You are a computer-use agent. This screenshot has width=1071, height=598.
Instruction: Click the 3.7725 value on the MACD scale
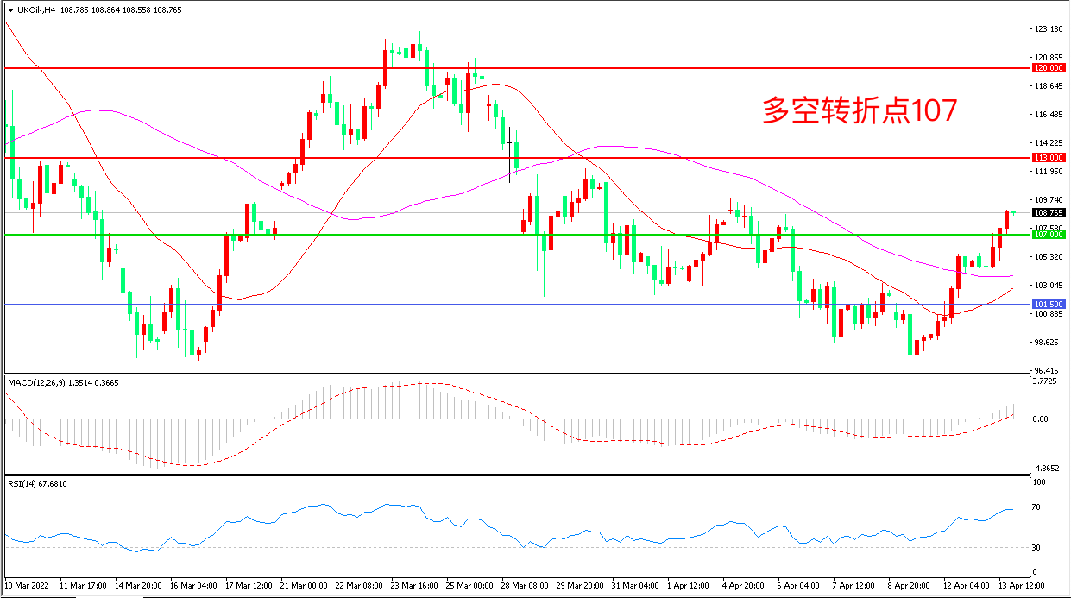pyautogui.click(x=1047, y=381)
